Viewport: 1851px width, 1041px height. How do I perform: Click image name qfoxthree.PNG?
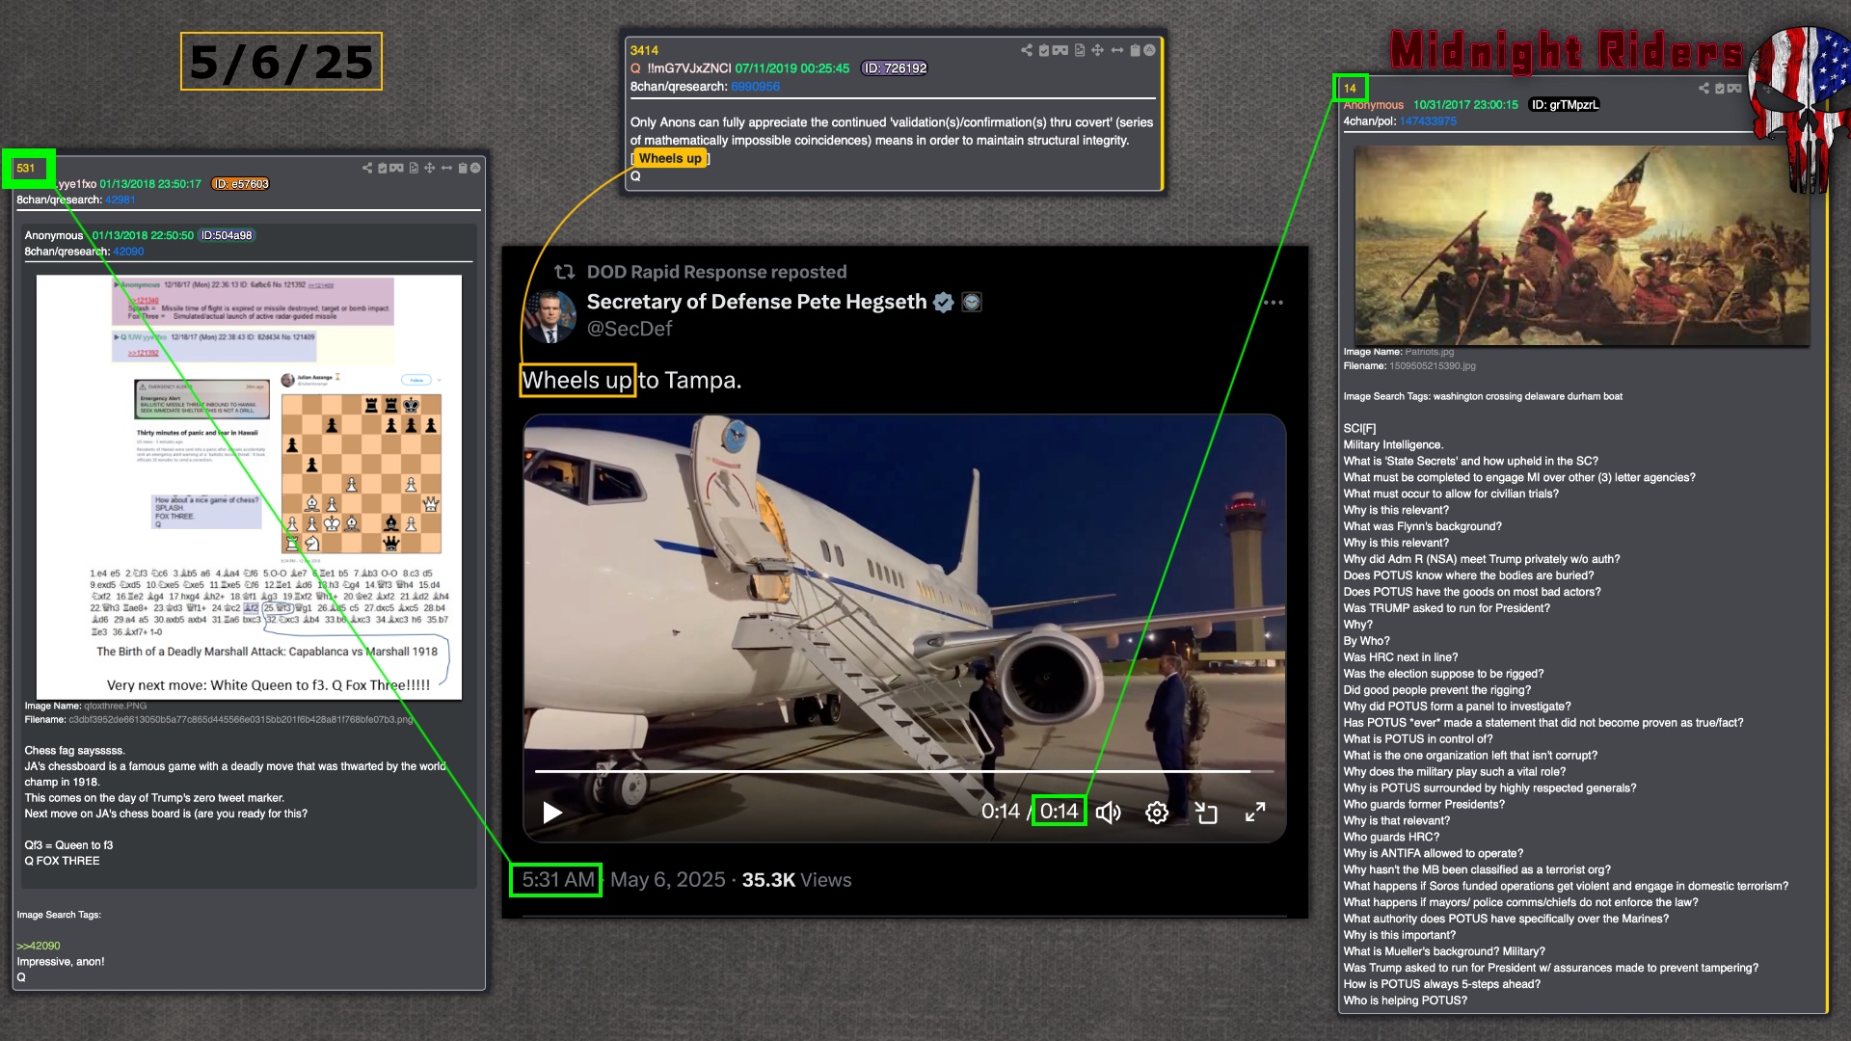tap(116, 706)
